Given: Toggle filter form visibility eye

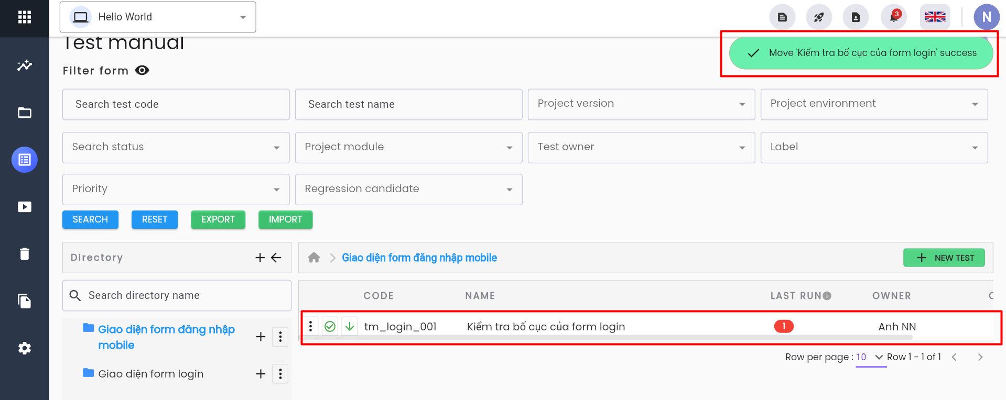Looking at the screenshot, I should [142, 70].
